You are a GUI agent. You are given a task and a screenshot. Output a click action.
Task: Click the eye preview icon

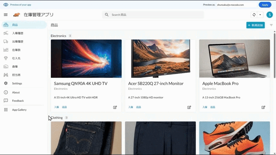pos(6,5)
